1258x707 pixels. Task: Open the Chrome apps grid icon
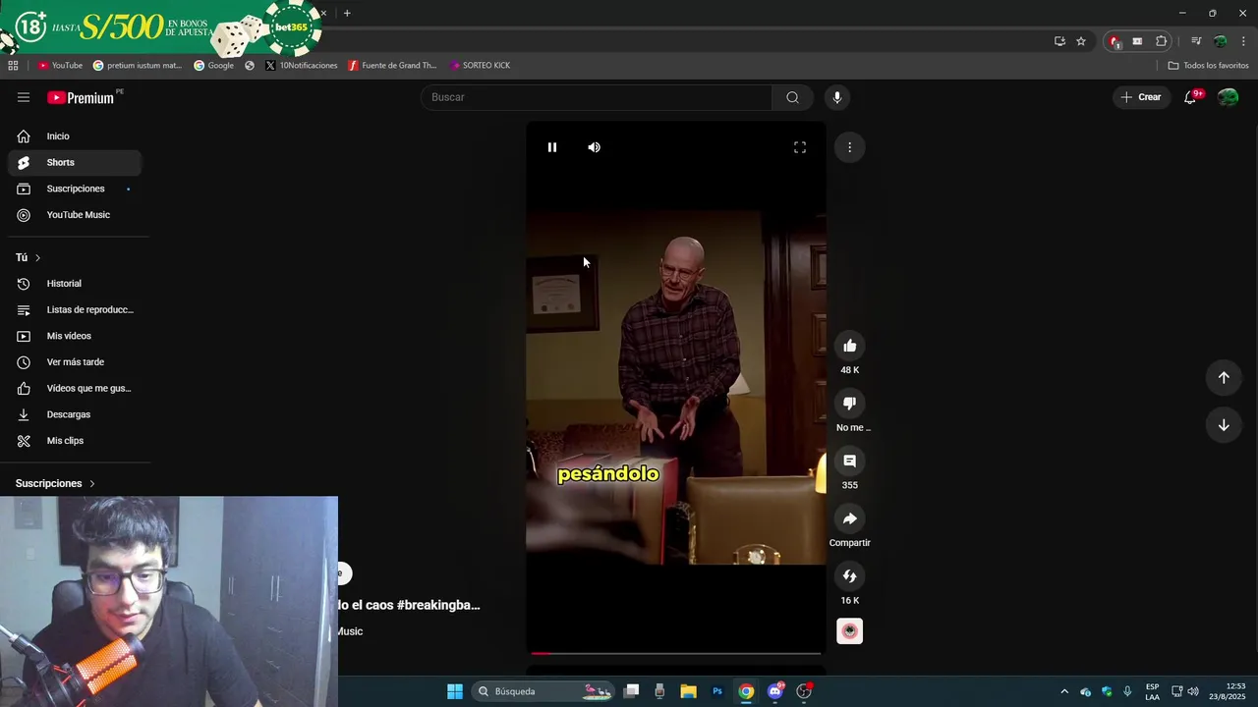pos(13,66)
